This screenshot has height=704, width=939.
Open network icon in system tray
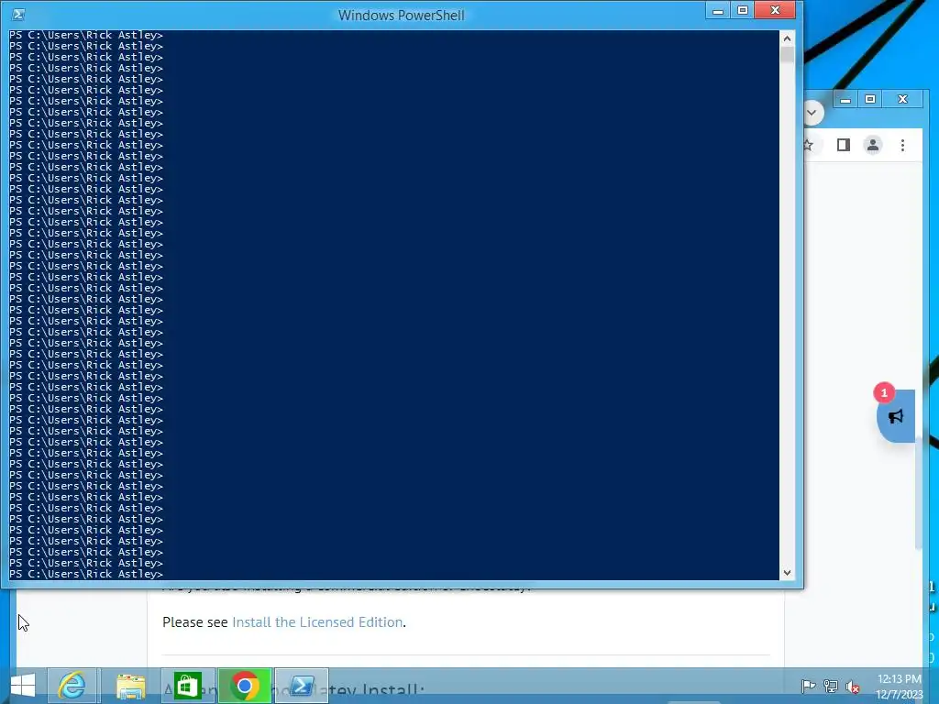pos(831,687)
